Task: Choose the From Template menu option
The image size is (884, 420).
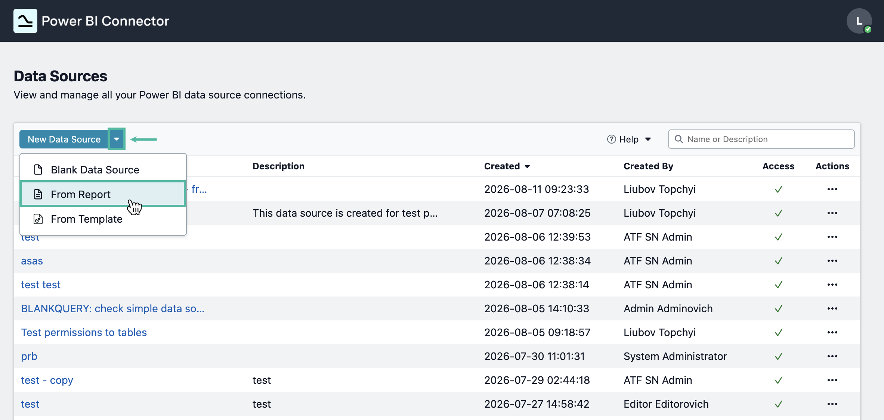Action: [x=103, y=219]
